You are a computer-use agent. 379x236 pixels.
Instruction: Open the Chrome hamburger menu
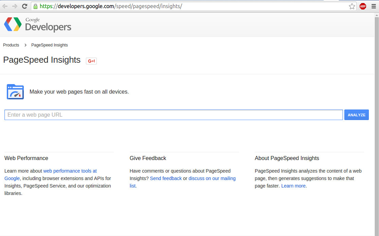pos(374,6)
